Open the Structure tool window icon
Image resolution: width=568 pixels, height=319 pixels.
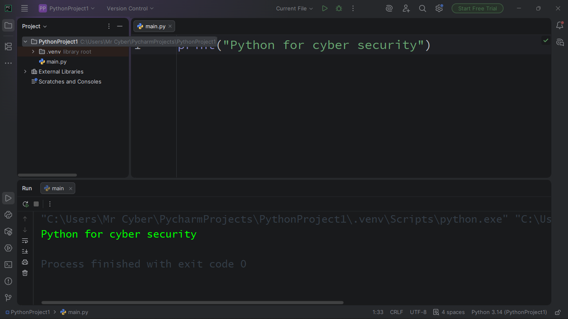click(x=8, y=47)
